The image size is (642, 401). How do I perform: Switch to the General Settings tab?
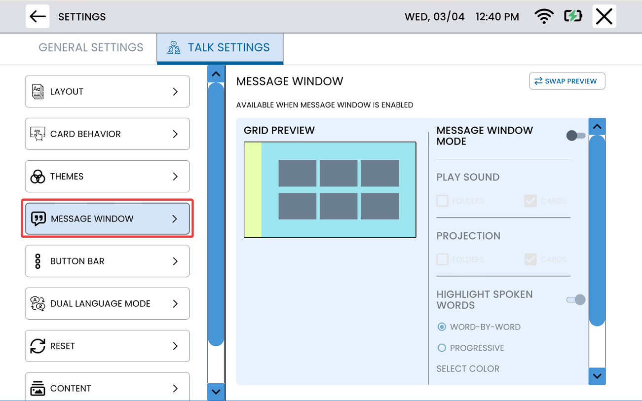point(91,48)
